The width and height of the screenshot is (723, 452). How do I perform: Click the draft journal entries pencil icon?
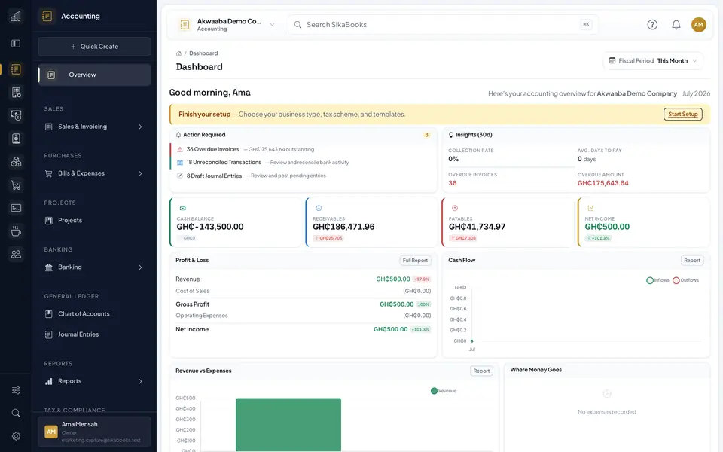pyautogui.click(x=180, y=176)
